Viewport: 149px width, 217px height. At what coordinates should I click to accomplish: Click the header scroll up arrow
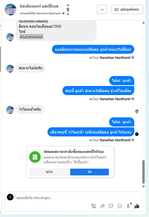(x=68, y=5)
